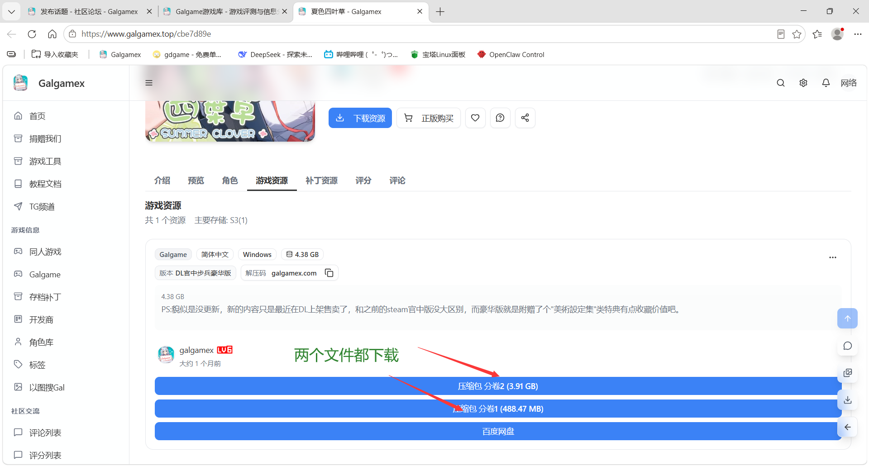Click the hamburger menu icon beside Galgamex
Viewport: 869px width, 466px height.
pos(149,83)
